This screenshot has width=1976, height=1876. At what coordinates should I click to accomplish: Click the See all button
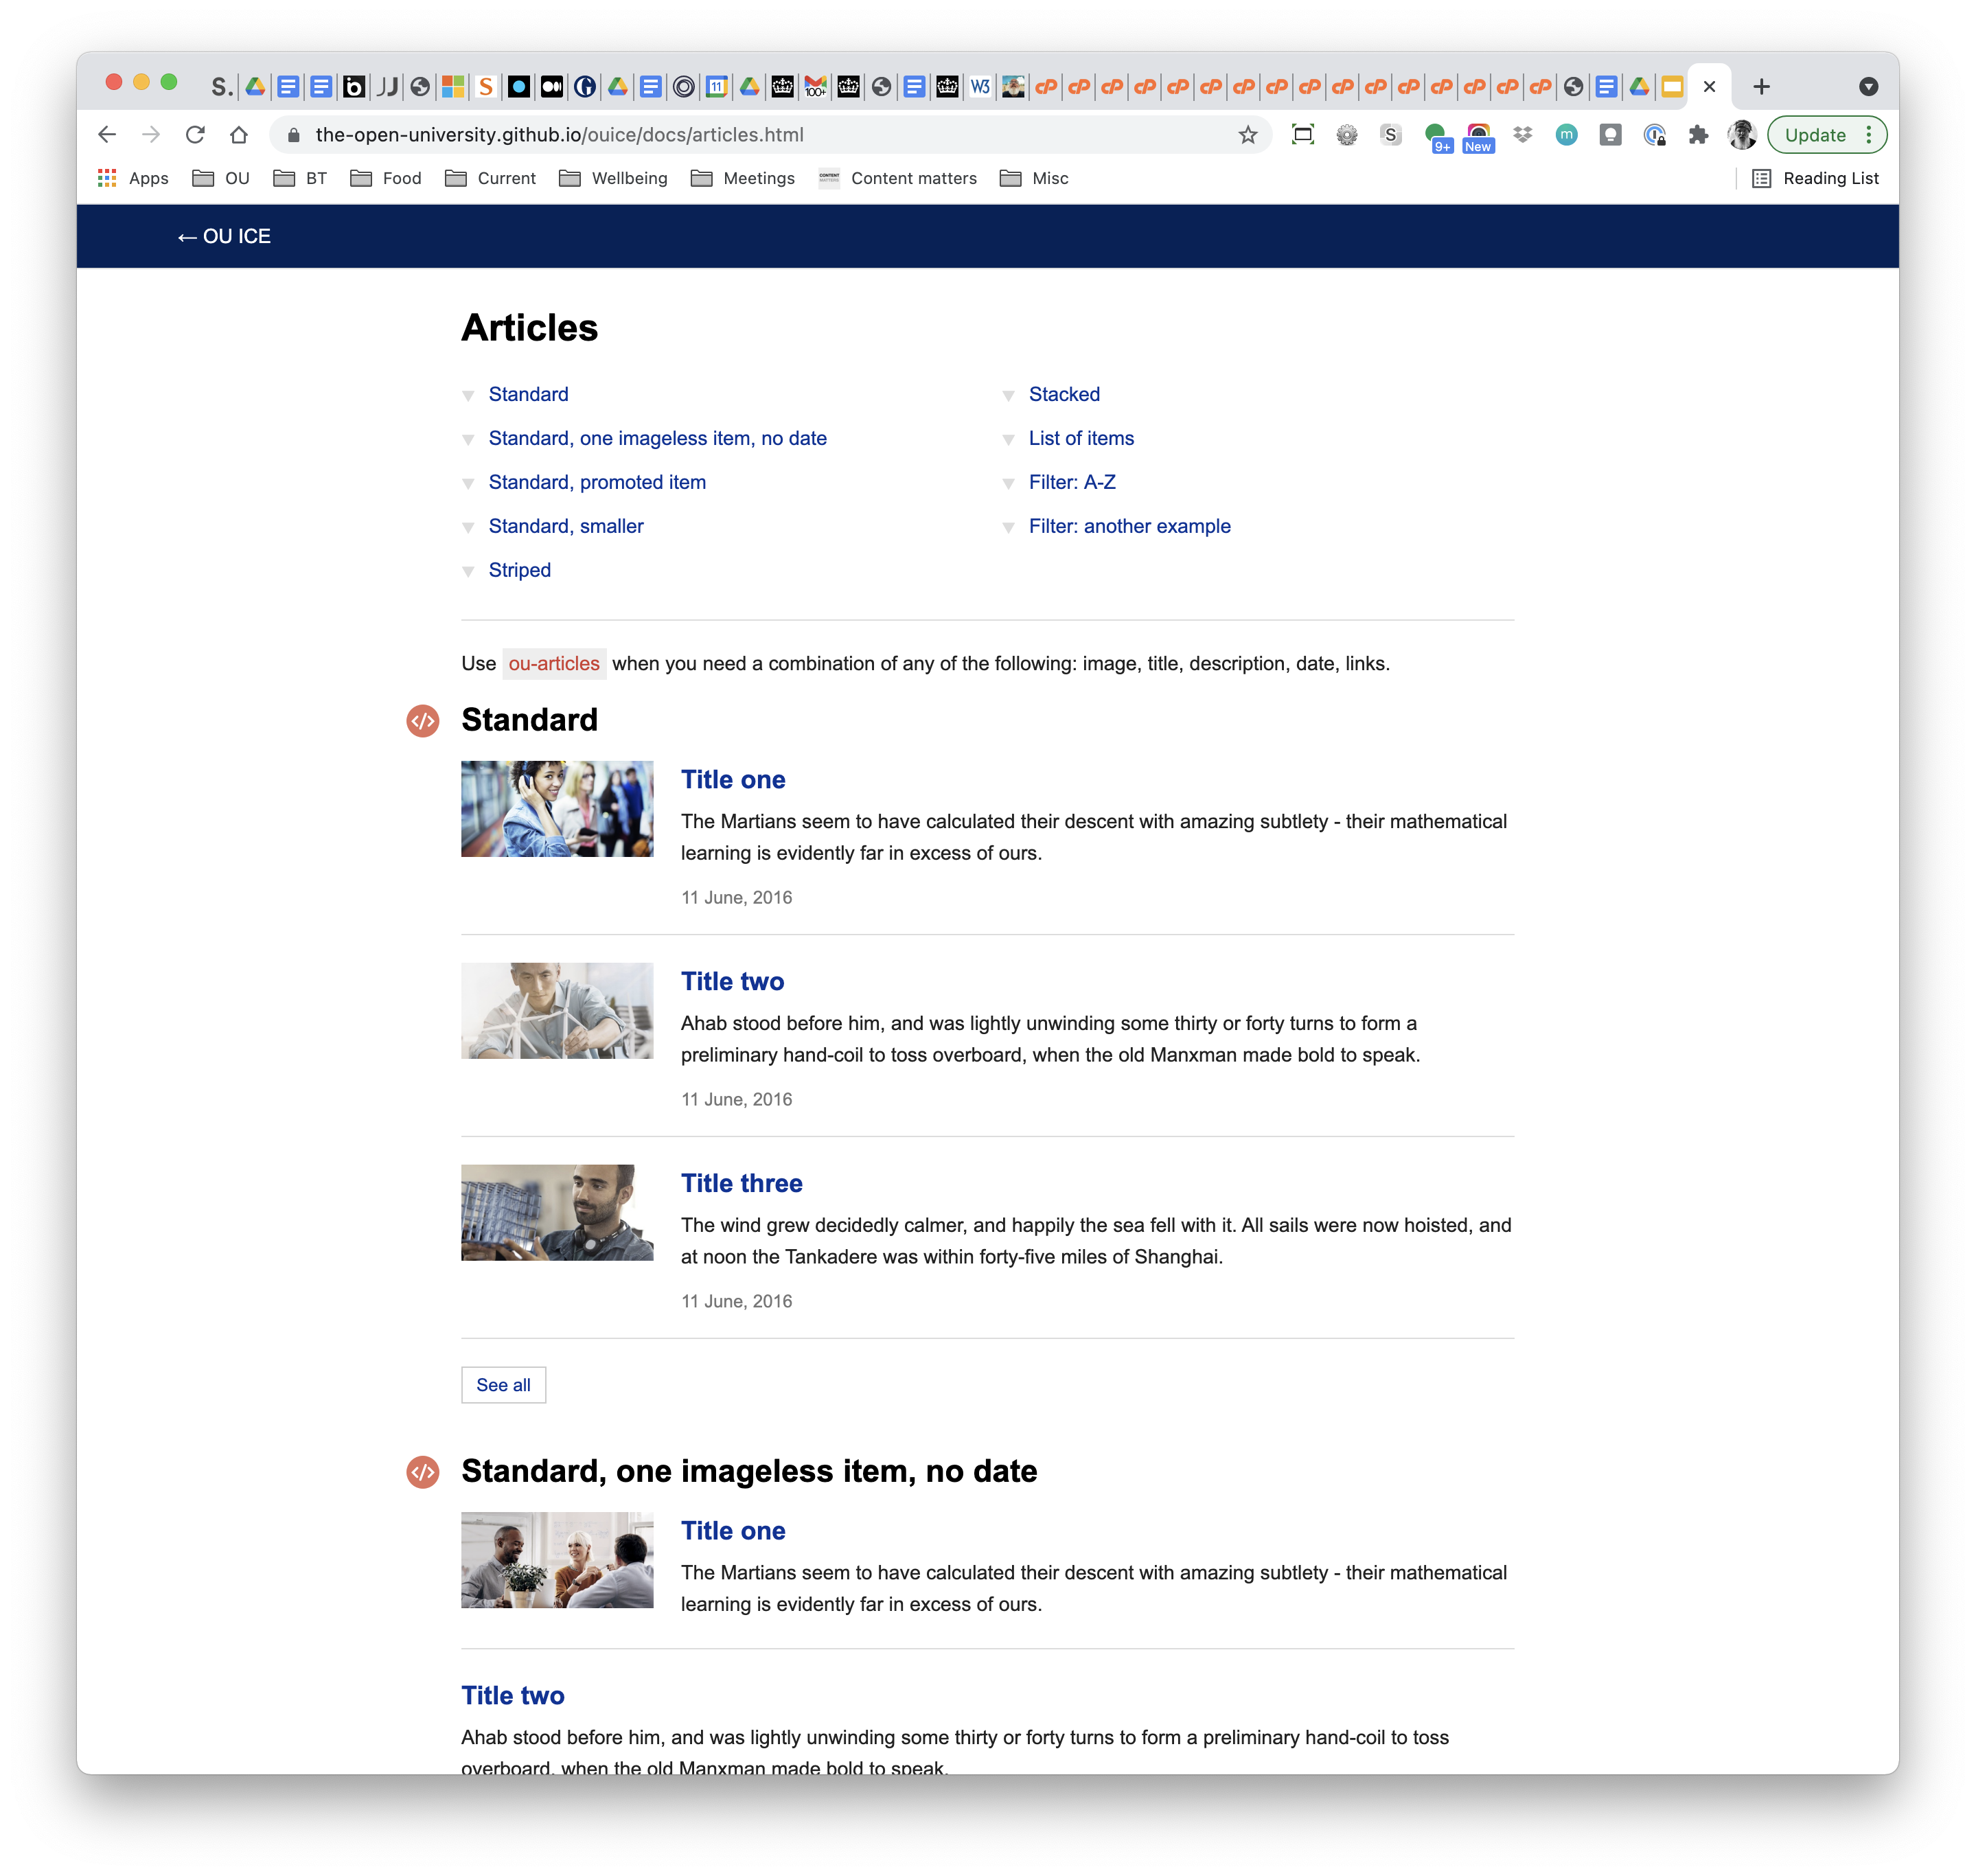pos(503,1385)
